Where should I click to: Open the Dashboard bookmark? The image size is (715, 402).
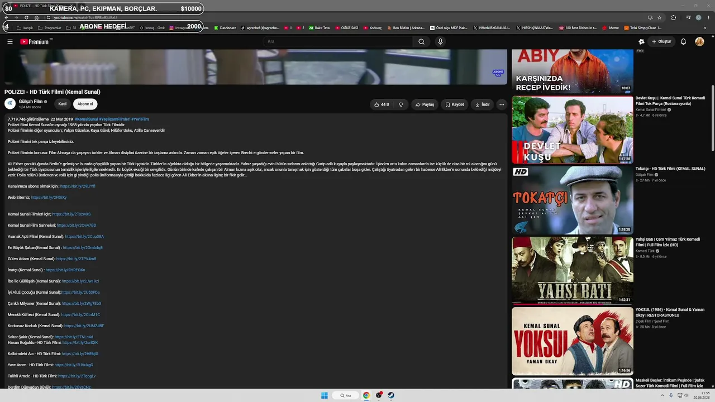tap(225, 28)
